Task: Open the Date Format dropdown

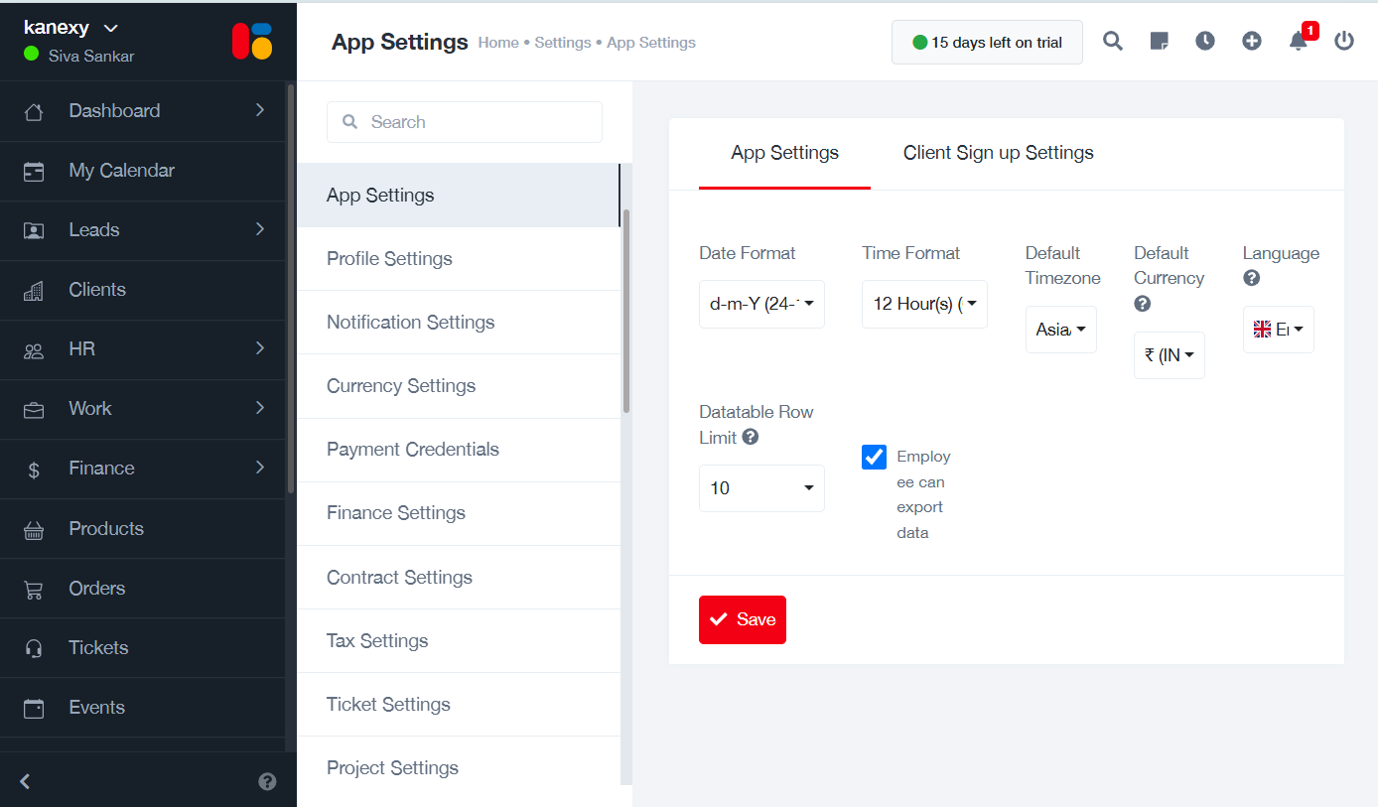Action: pos(761,304)
